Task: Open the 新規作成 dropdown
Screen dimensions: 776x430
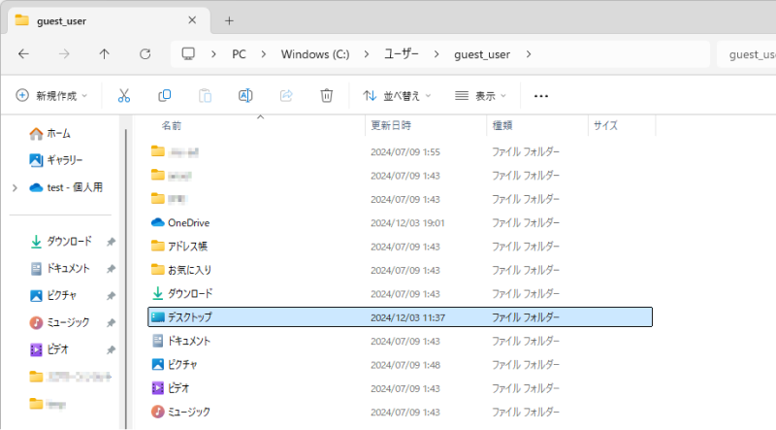Action: (x=51, y=96)
